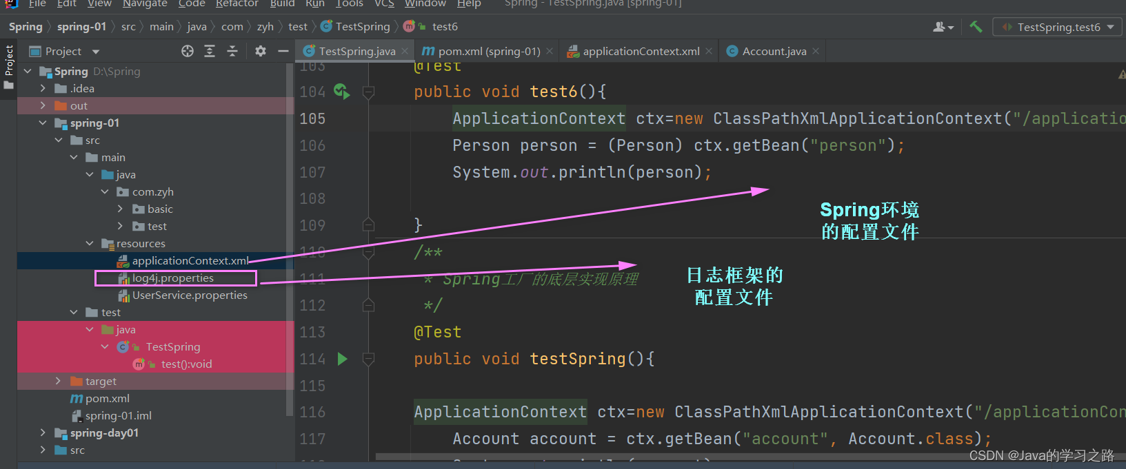Open the View menu
This screenshot has width=1126, height=469.
coord(99,3)
